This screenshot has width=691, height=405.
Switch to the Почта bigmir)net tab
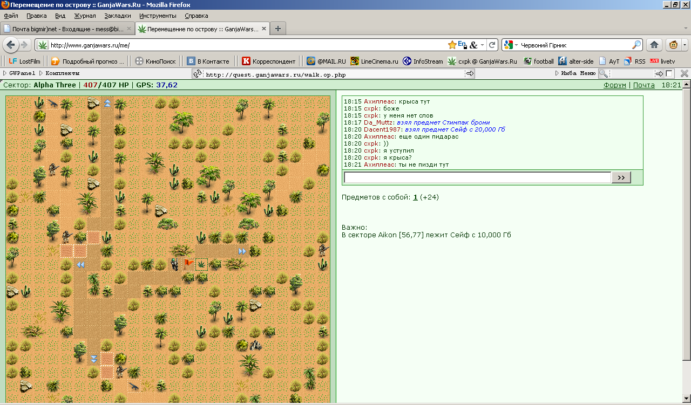point(67,29)
